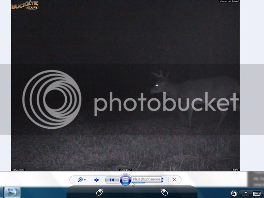This screenshot has height=198, width=264.
Task: Click the fit-to-window actual size icon
Action: [96, 180]
